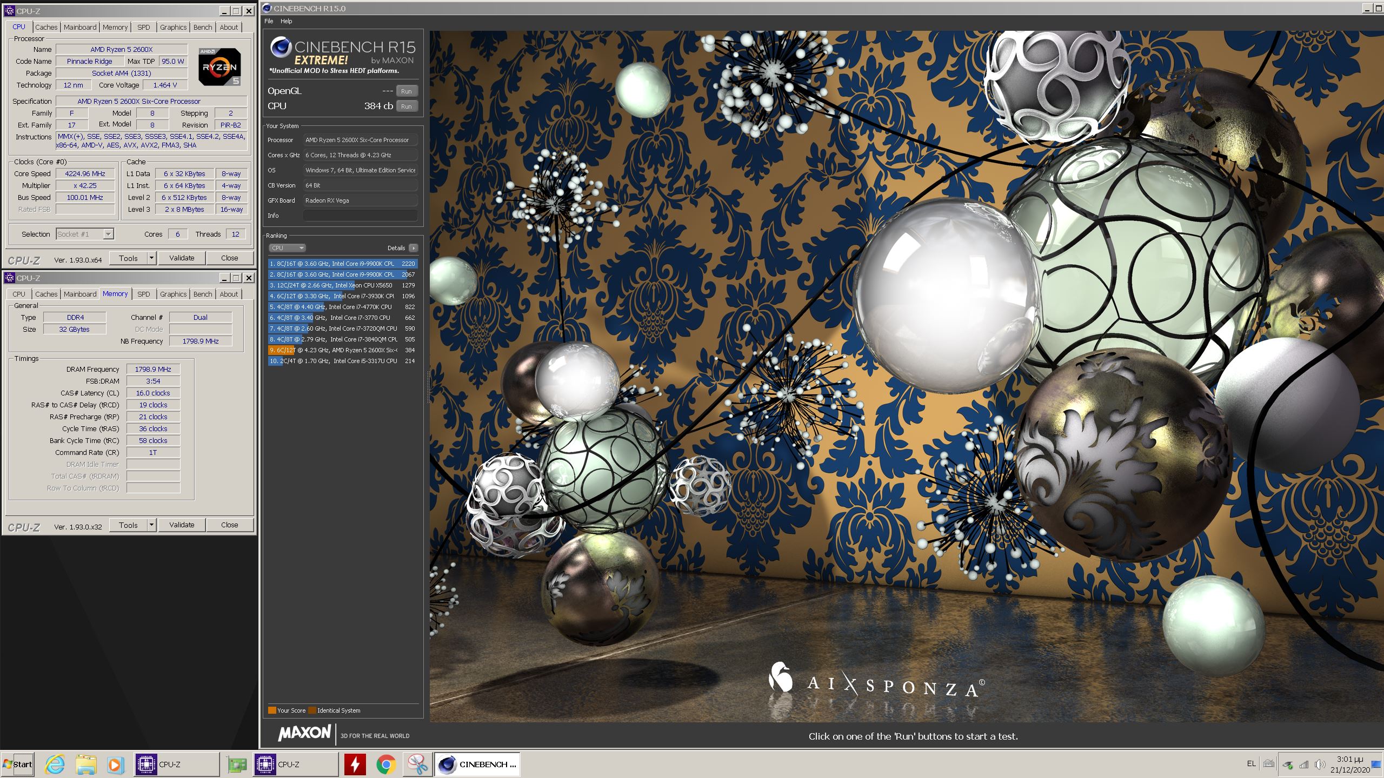Switch to Mainboard tab in top CPU-Z
Viewport: 1384px width, 778px height.
click(x=80, y=27)
